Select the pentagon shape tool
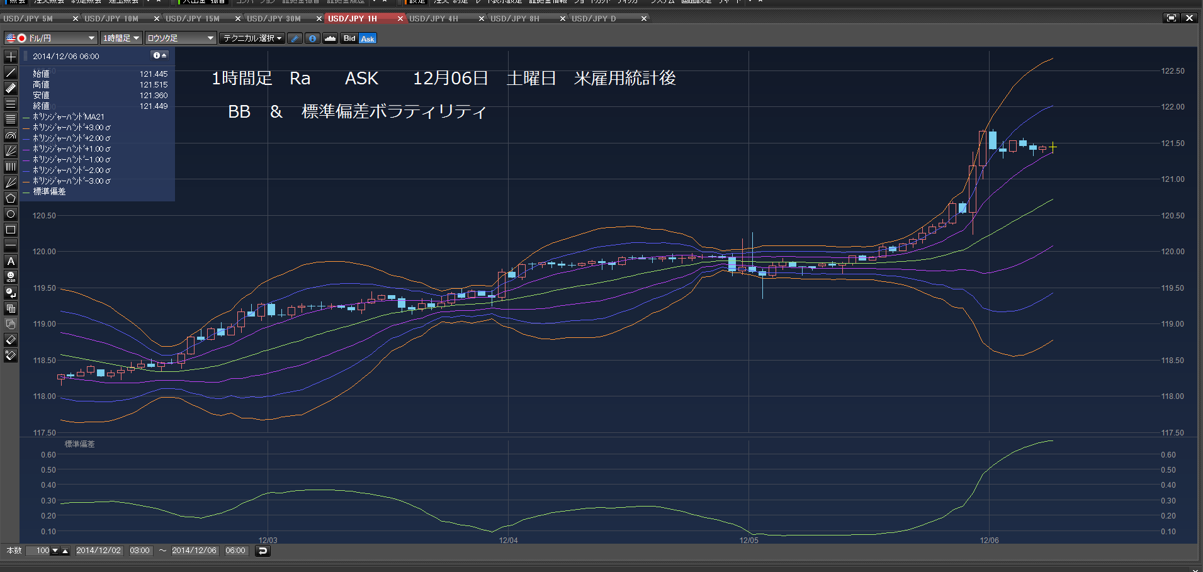The image size is (1203, 572). click(11, 198)
